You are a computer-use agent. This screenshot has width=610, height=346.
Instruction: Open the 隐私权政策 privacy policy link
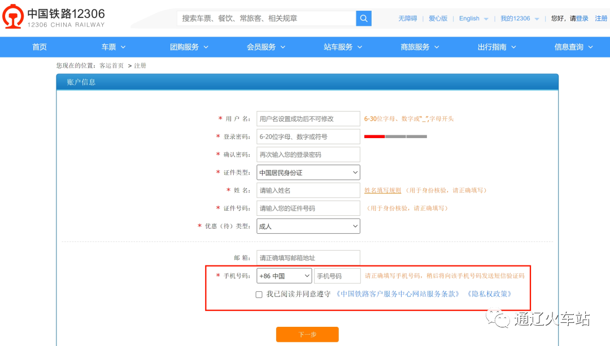coord(490,294)
